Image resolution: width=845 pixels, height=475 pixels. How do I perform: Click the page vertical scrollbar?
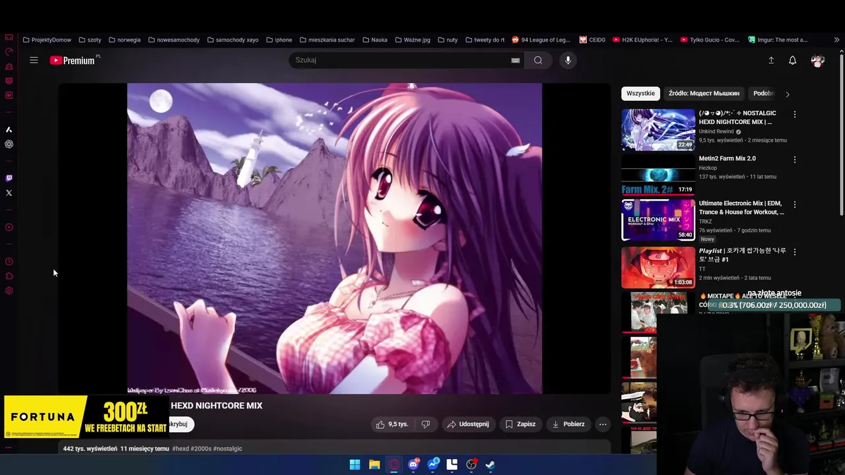click(x=842, y=135)
